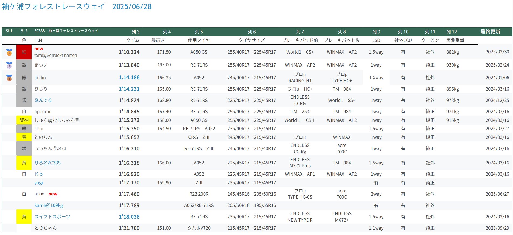
Task: Click the 社外ECU subheader
Action: [x=403, y=40]
